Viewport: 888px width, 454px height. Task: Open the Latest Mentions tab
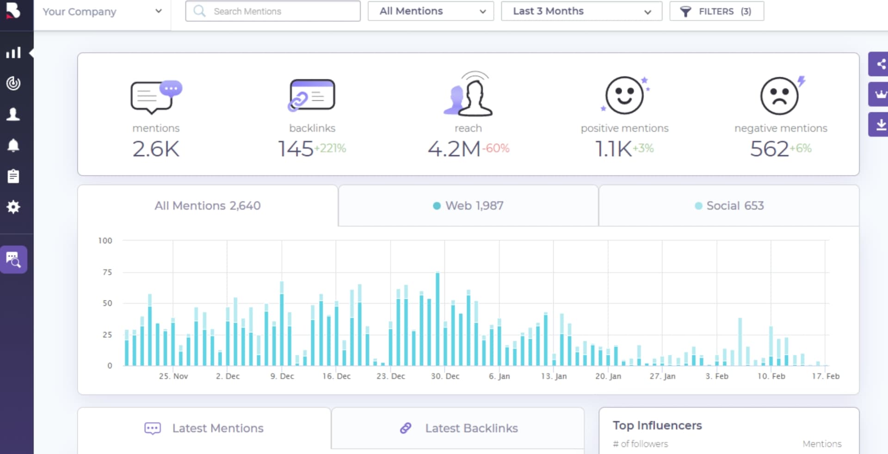coord(204,428)
